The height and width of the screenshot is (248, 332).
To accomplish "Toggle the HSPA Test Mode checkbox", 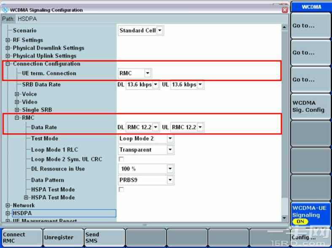I will pyautogui.click(x=121, y=190).
